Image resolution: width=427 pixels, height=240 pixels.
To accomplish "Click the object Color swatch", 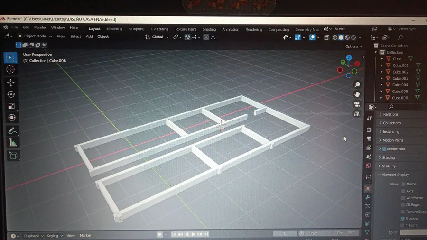I will click(x=413, y=232).
